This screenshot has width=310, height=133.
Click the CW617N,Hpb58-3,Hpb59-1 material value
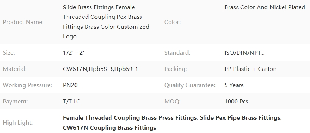100,69
